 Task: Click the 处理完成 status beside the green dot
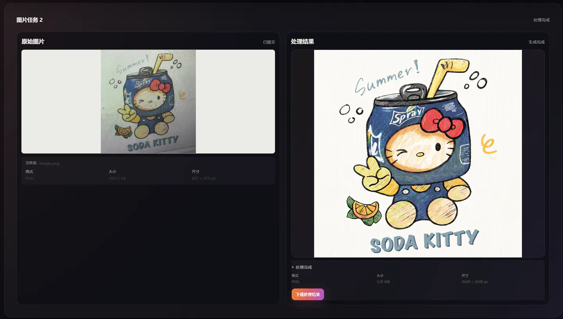[304, 267]
